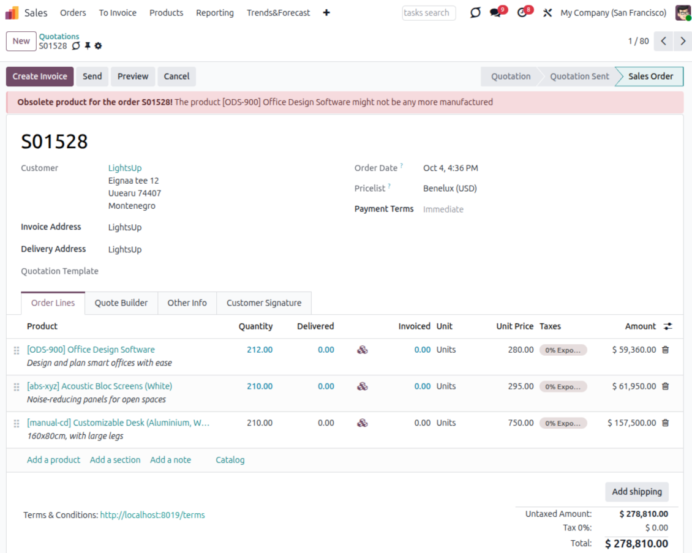The image size is (692, 553).
Task: Click the debug tools wrench icon
Action: (547, 13)
